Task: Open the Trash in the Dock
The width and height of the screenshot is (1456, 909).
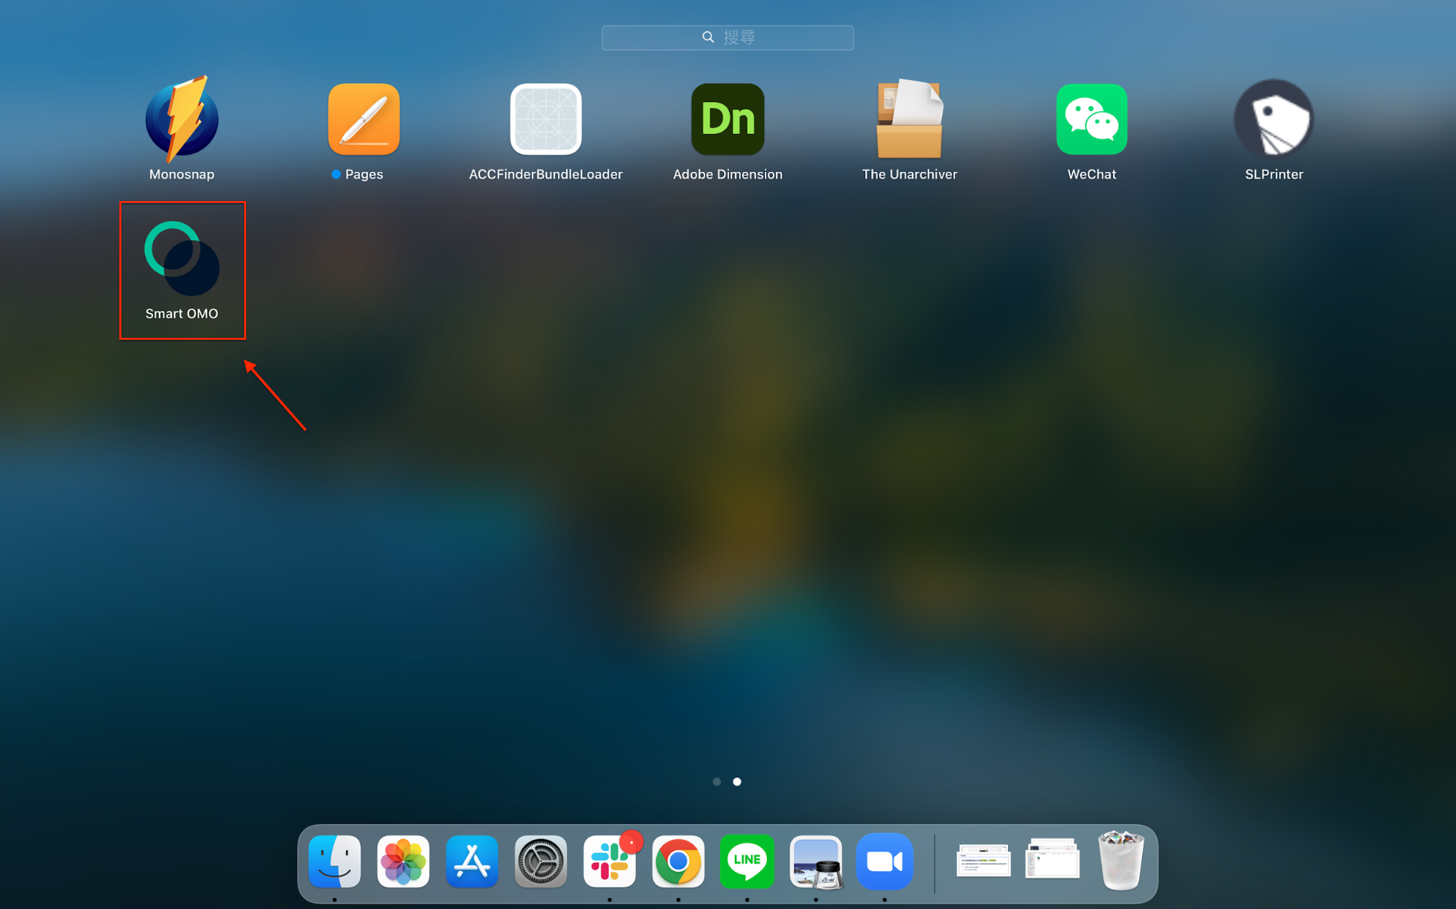Action: (x=1121, y=860)
